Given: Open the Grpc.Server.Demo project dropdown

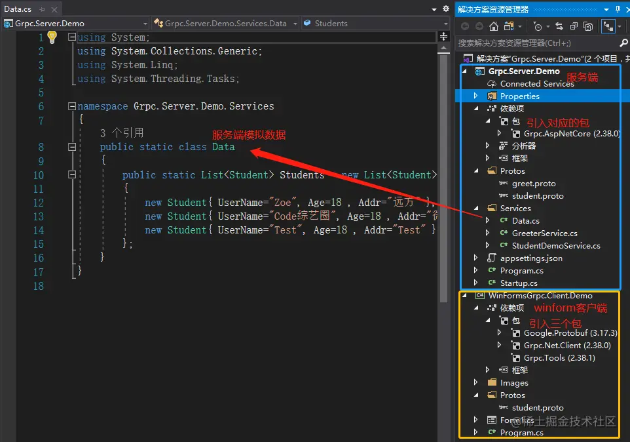Looking at the screenshot, I should [x=145, y=24].
